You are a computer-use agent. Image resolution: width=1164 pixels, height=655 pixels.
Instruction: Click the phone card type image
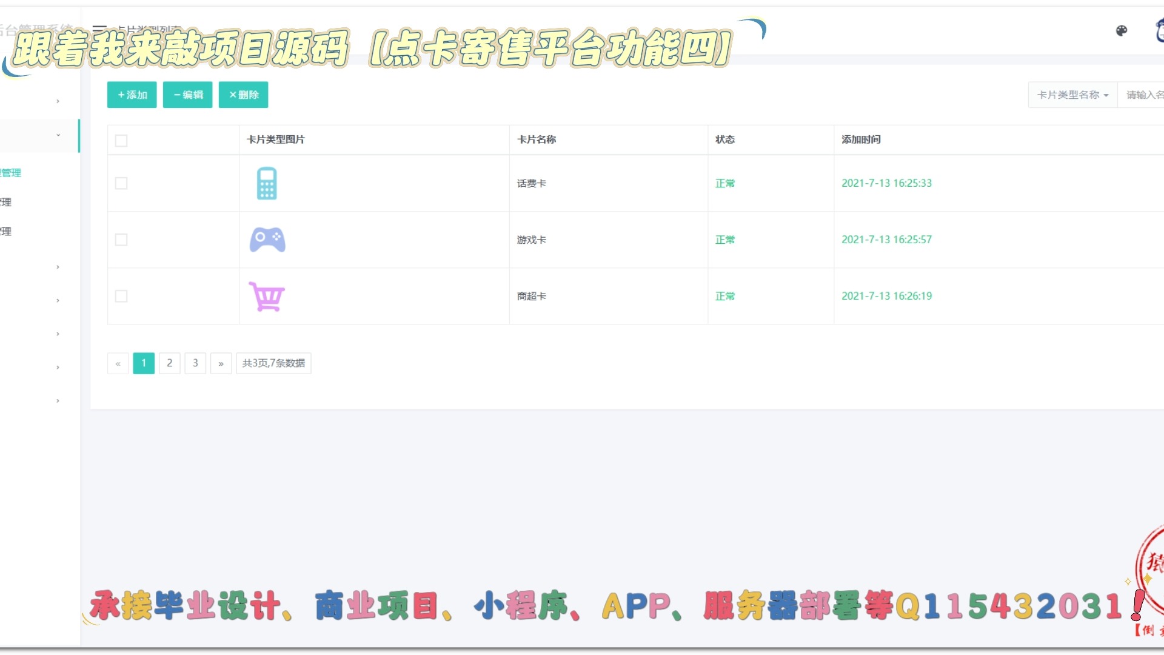coord(267,183)
